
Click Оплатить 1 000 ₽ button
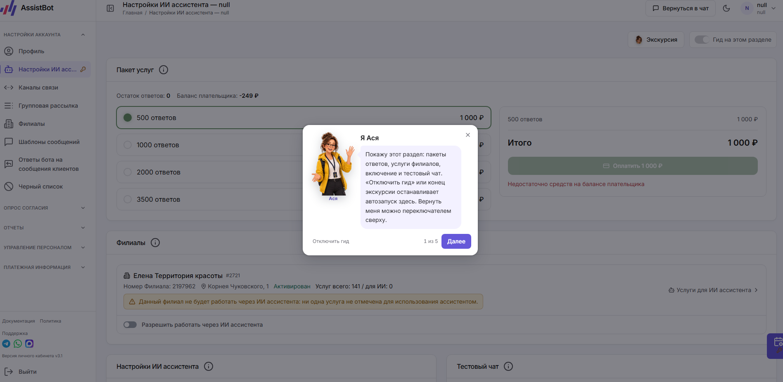[x=633, y=166]
